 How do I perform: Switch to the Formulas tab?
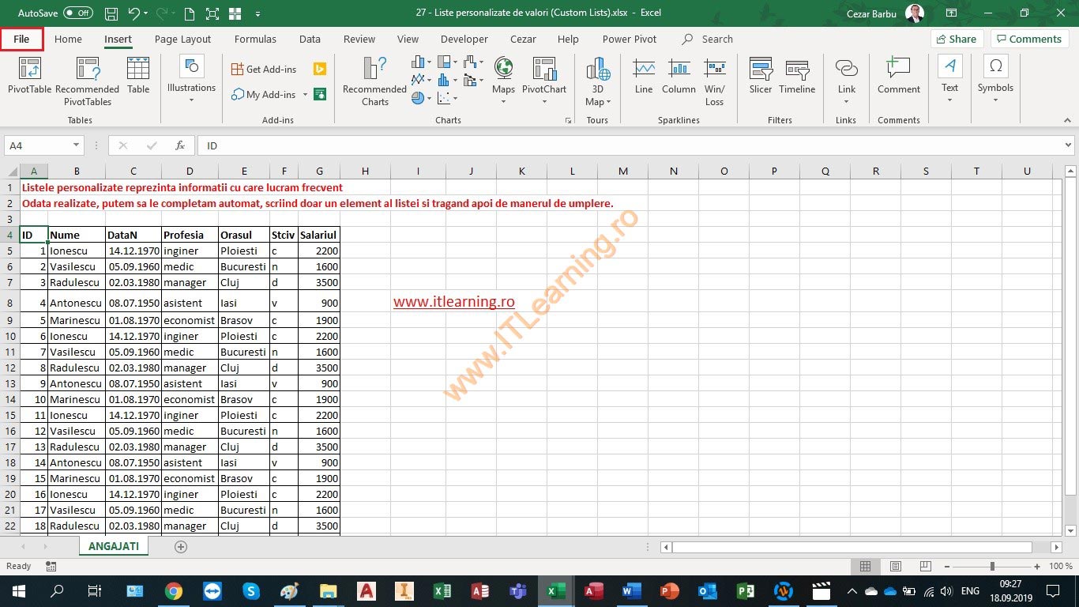(255, 39)
